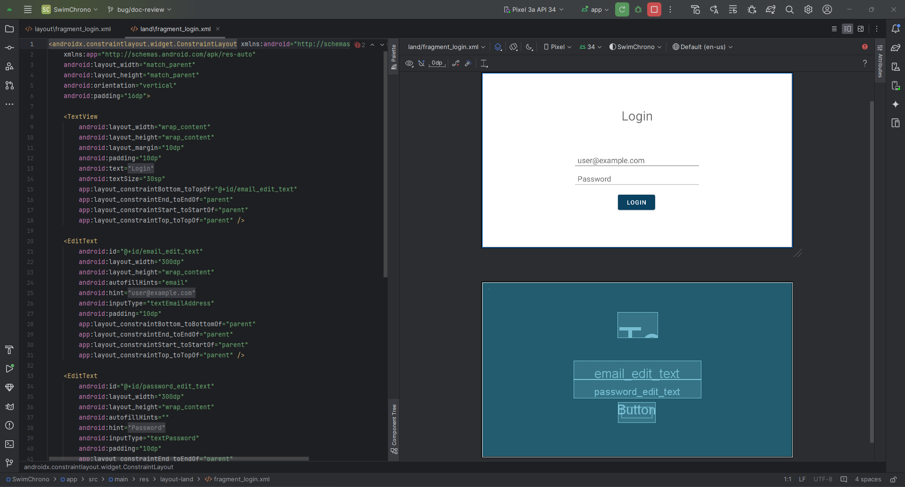Viewport: 905px width, 487px height.
Task: Open the Structure tool window
Action: tap(9, 66)
